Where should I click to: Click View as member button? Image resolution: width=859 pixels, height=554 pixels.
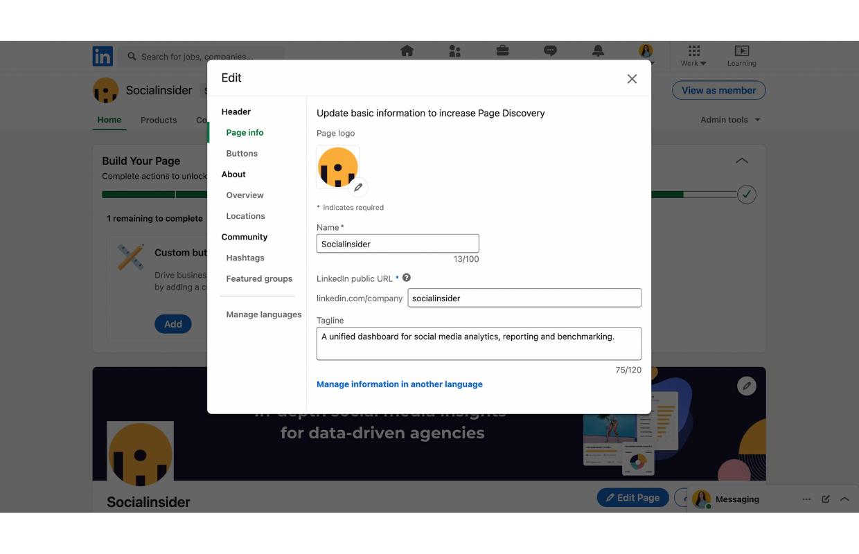tap(718, 90)
